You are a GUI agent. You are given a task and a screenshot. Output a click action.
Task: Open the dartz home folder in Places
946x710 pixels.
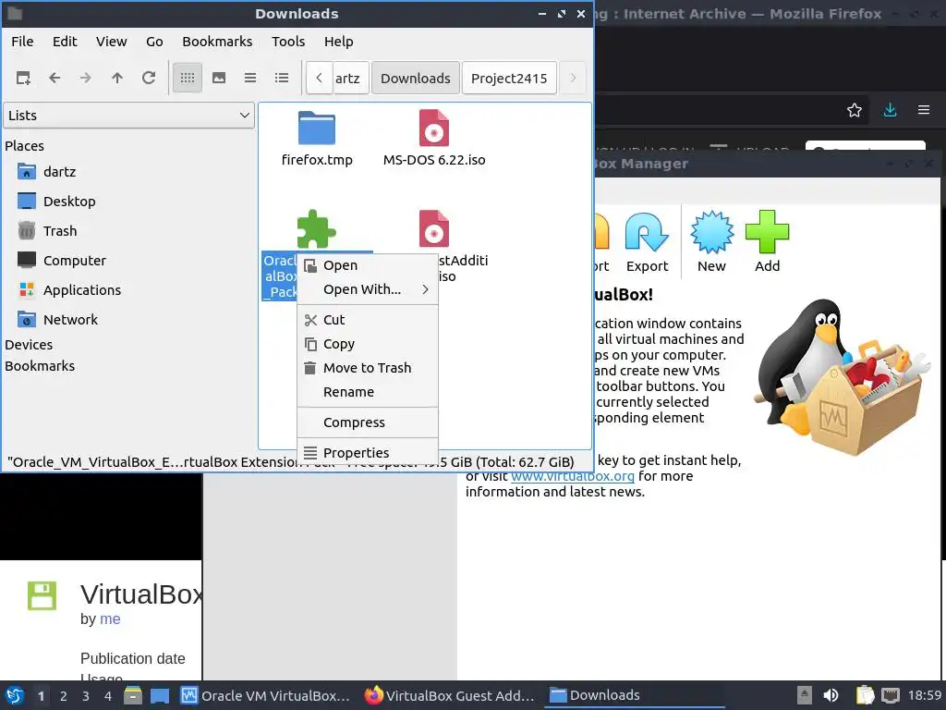47,172
